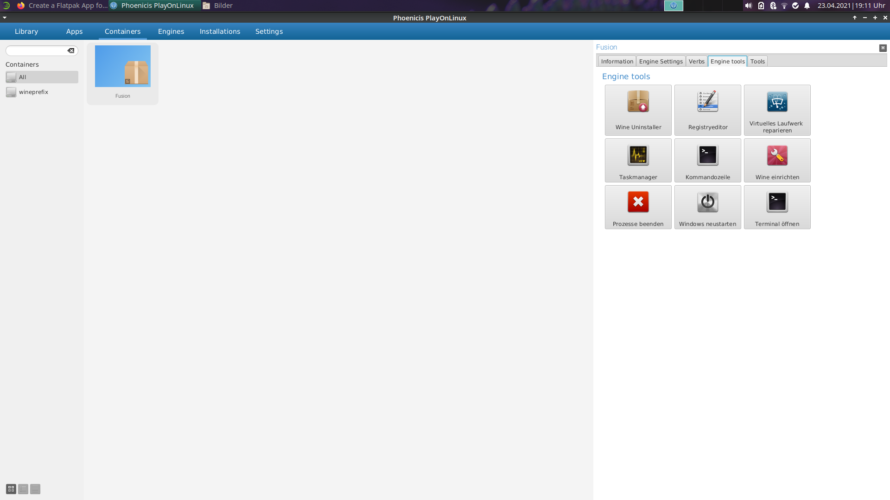Click Terminal öffnen icon
Screen dimensions: 890x500
777,202
